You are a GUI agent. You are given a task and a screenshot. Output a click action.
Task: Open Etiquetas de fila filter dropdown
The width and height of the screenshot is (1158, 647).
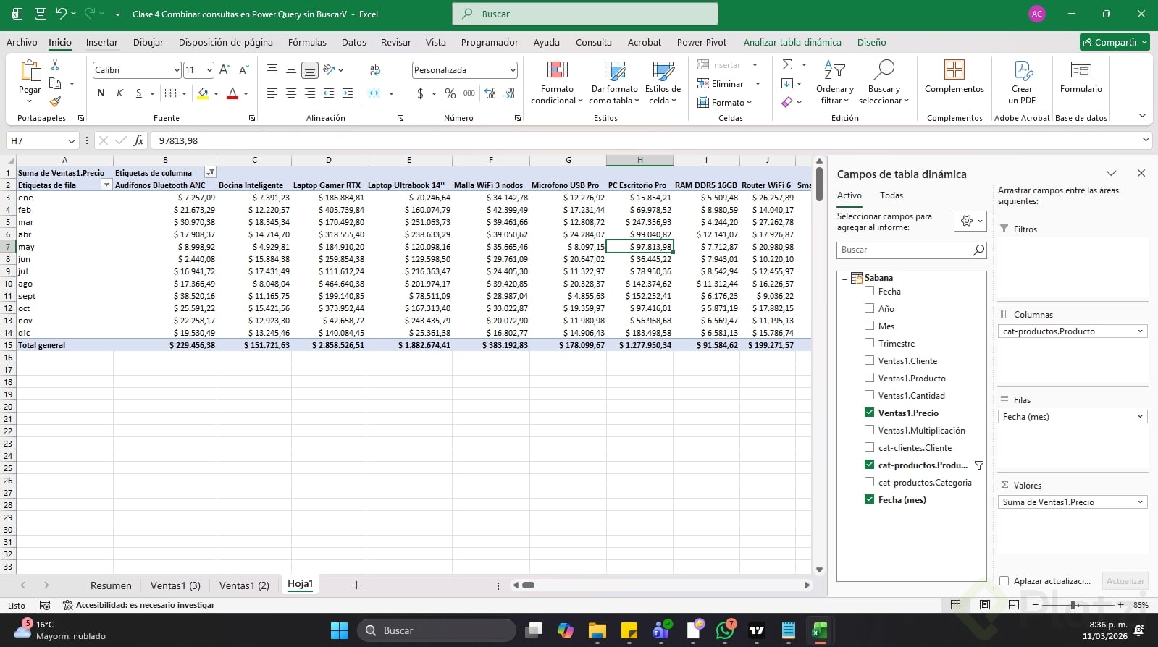coord(106,185)
